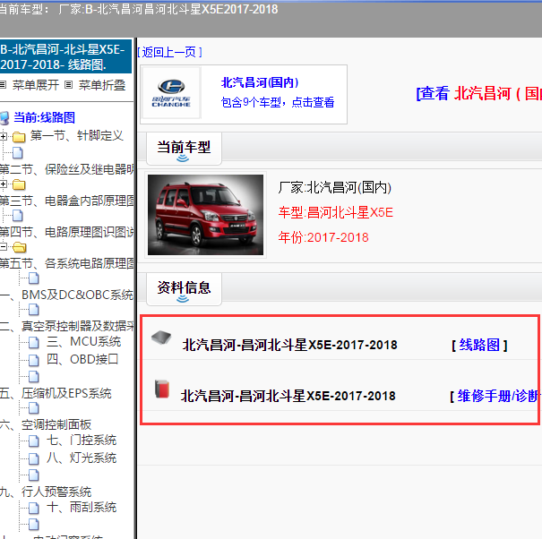Click the 菜单折叠 small list icon

coord(69,85)
